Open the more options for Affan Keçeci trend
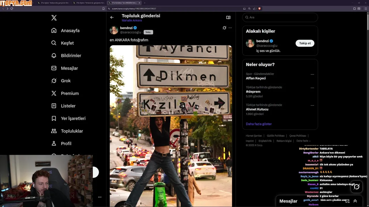This screenshot has width=369, height=207. point(312,74)
